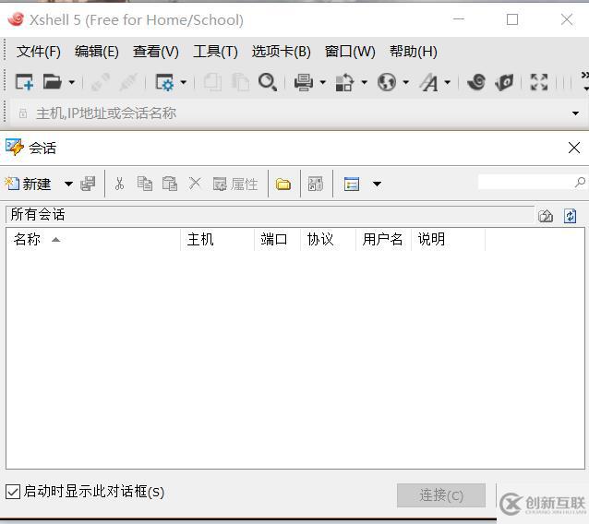The width and height of the screenshot is (589, 524).
Task: Click the session Properties gear icon
Action: (x=165, y=82)
